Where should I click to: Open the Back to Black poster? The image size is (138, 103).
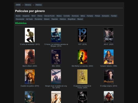[30, 57]
